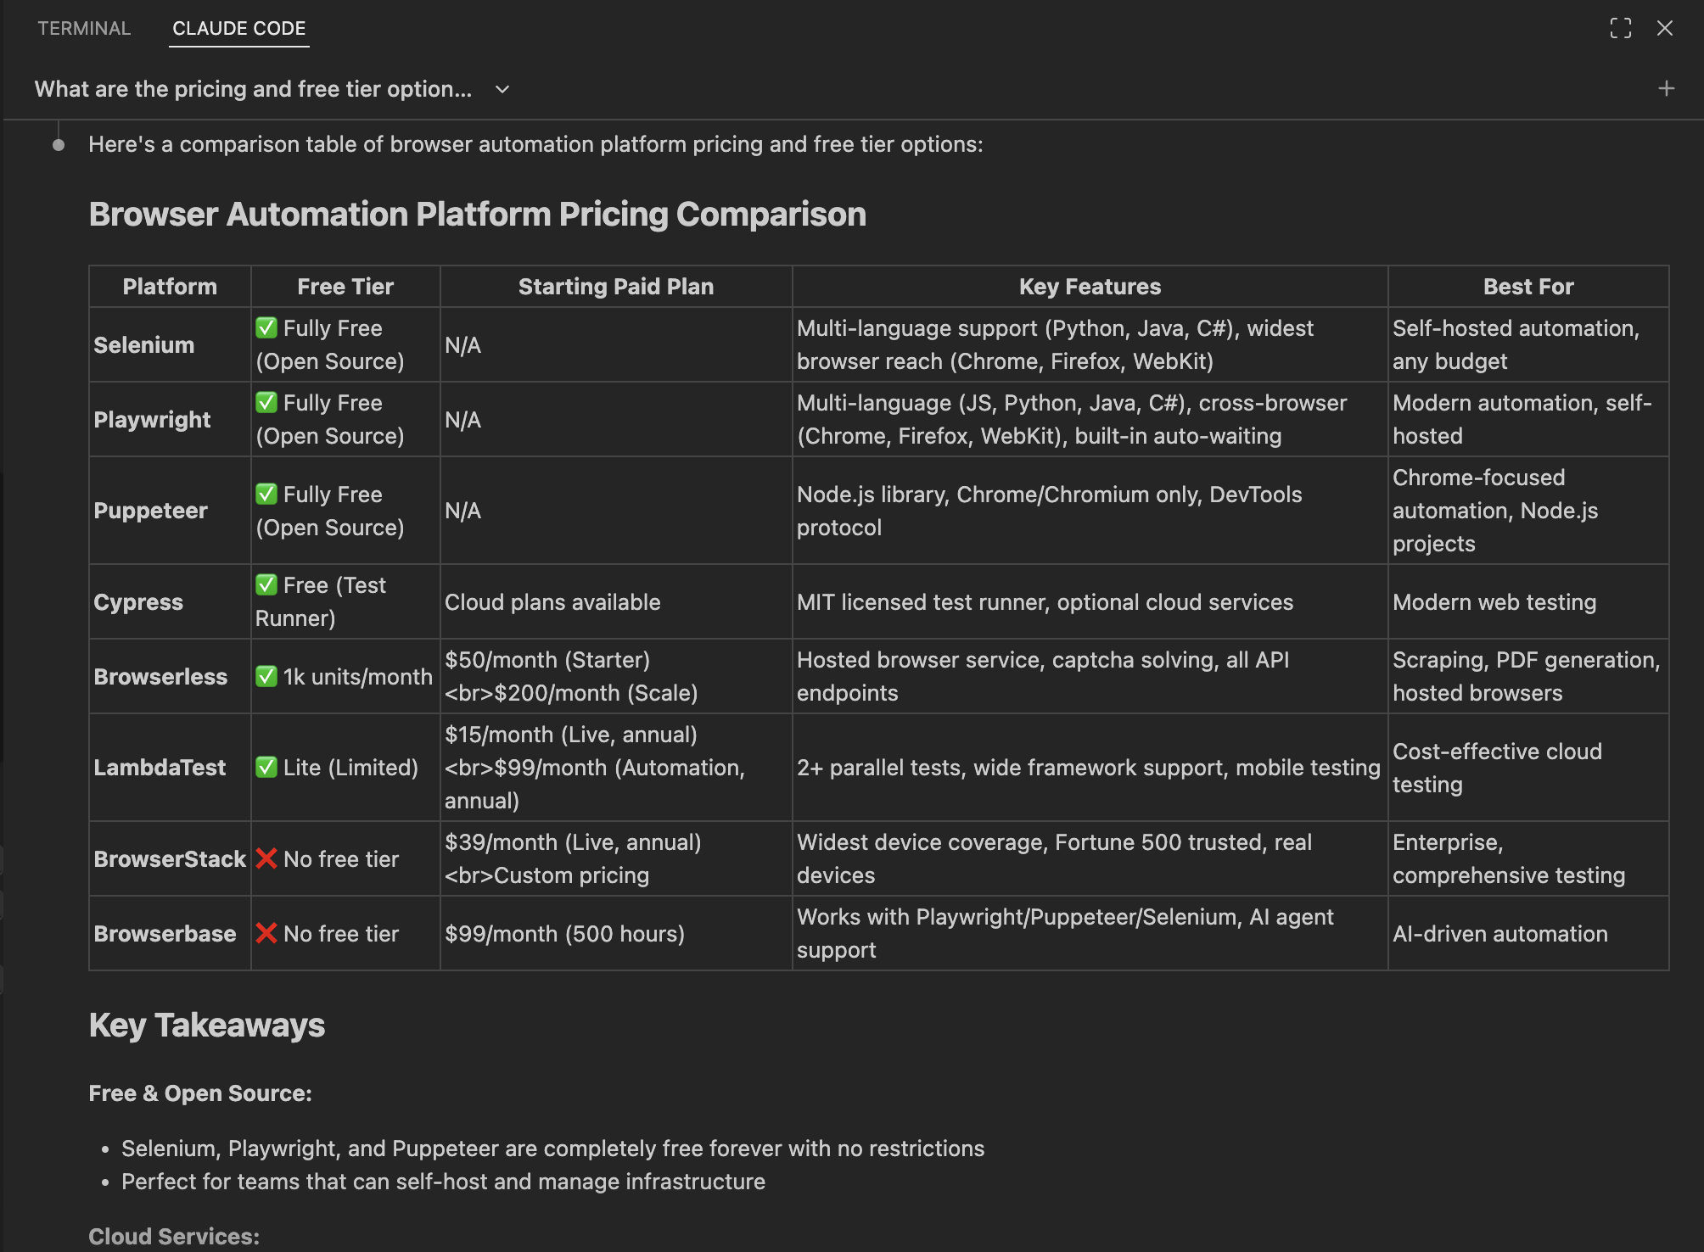Select the CLAUDE CODE tab
The width and height of the screenshot is (1704, 1252).
[x=238, y=28]
